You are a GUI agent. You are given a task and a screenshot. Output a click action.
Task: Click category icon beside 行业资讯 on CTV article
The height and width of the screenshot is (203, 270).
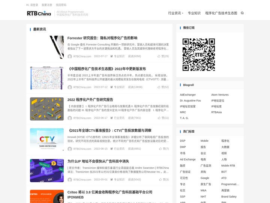tap(112, 148)
